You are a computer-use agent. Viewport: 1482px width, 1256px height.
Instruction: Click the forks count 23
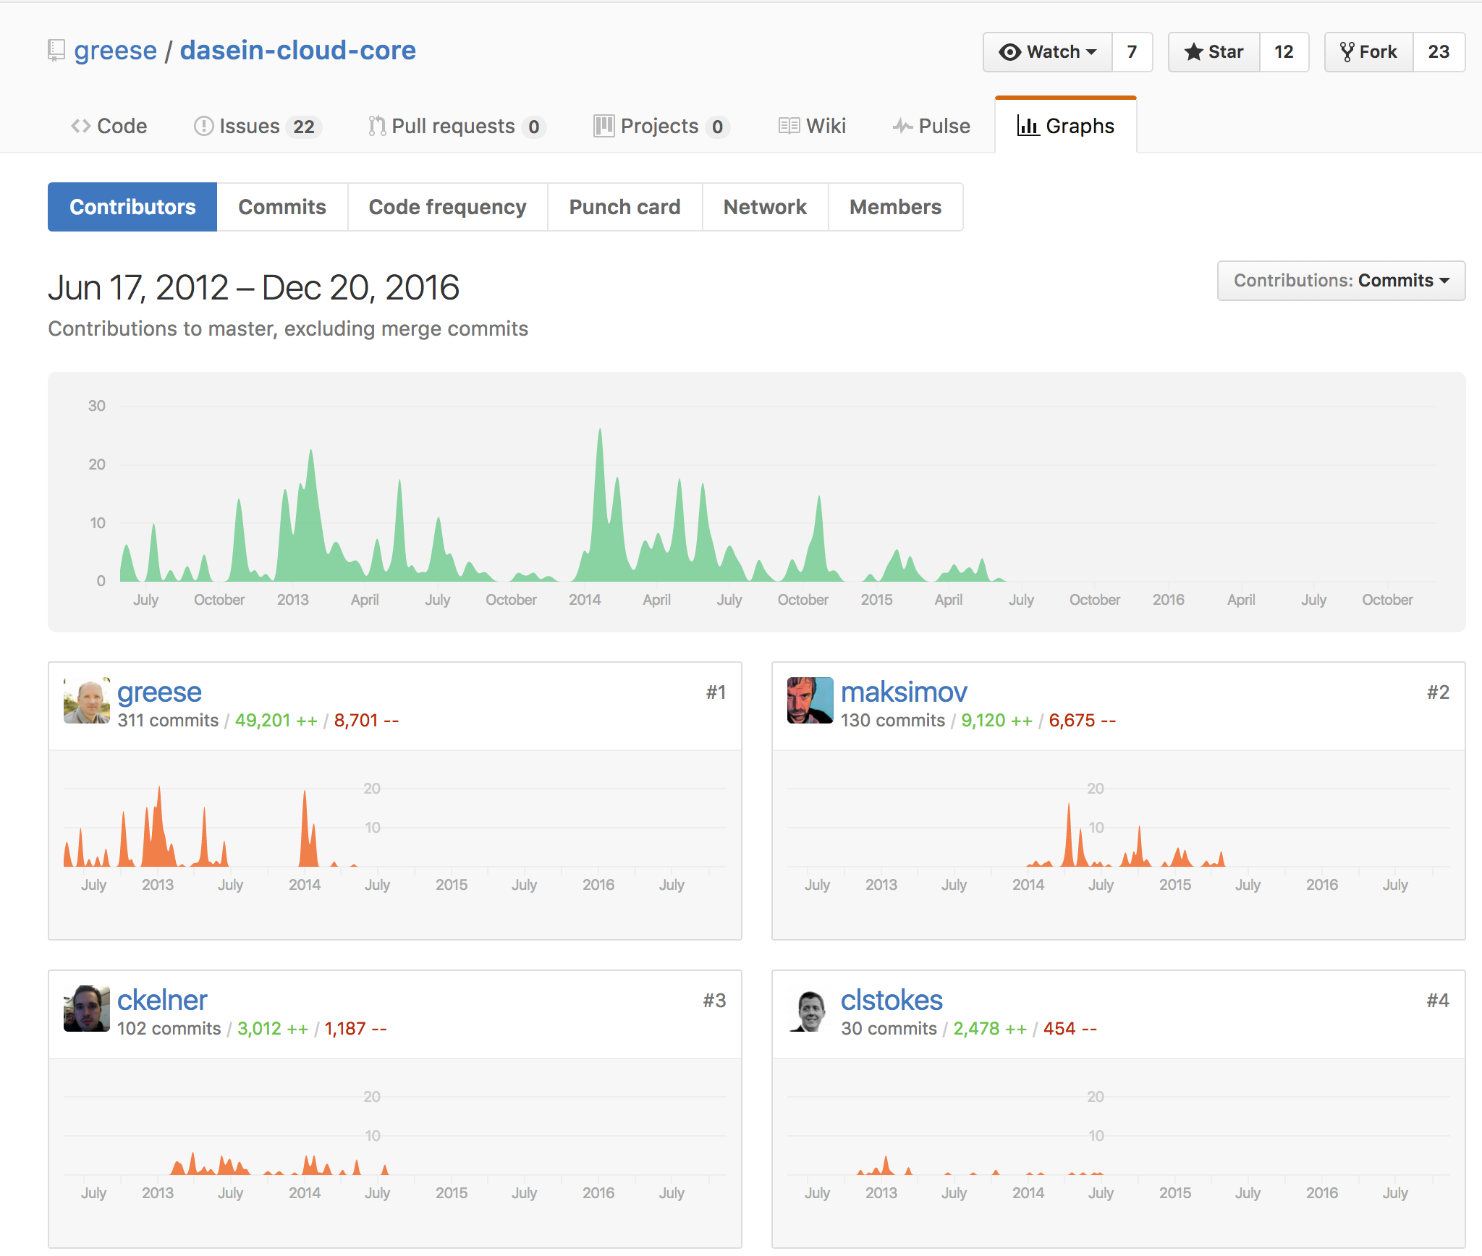(x=1439, y=52)
